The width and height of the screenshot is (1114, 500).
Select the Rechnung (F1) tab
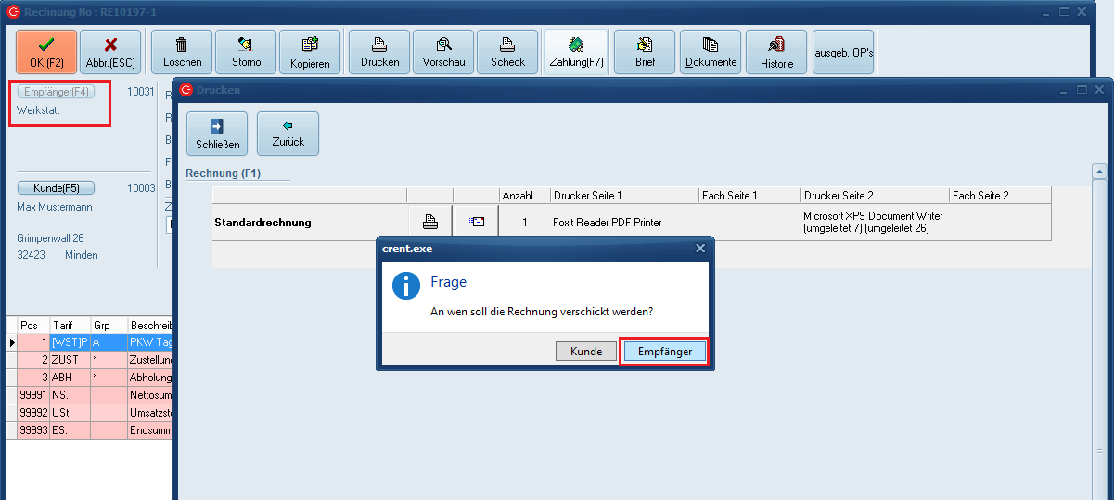[x=224, y=173]
